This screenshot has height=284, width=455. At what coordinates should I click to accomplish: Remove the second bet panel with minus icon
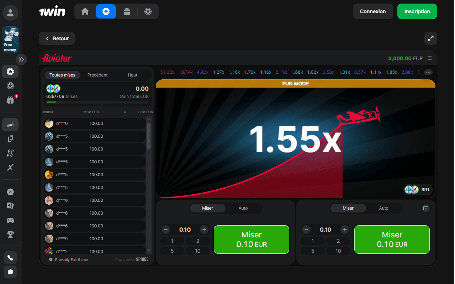click(426, 208)
